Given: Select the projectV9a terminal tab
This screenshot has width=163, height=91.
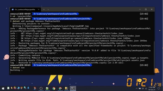Looking at the screenshot, I should click(x=25, y=10).
